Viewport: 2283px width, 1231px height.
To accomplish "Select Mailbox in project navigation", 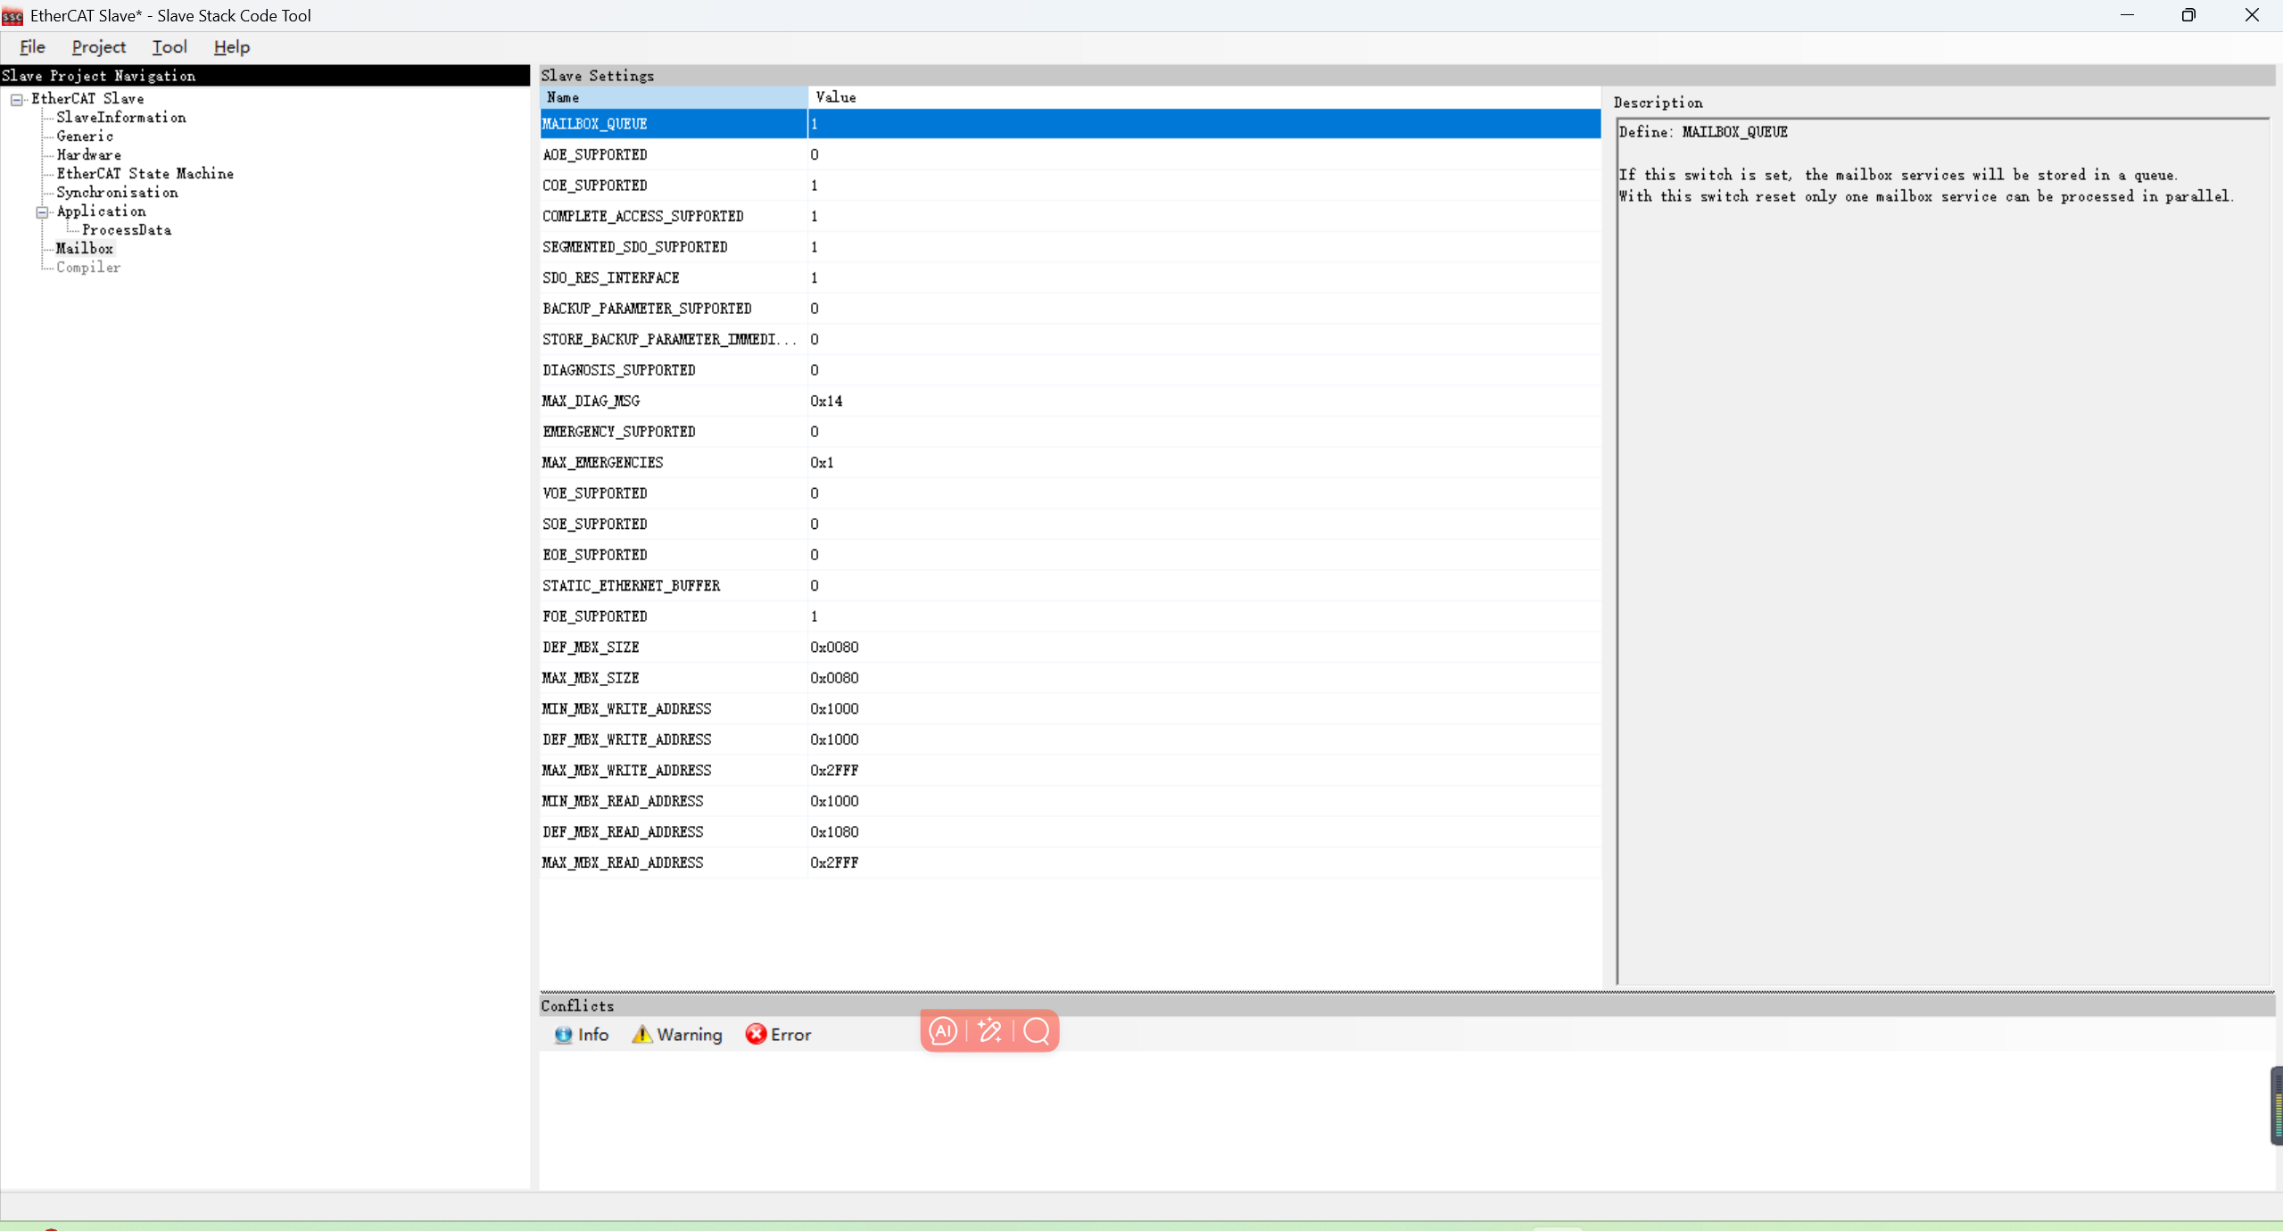I will coord(84,248).
